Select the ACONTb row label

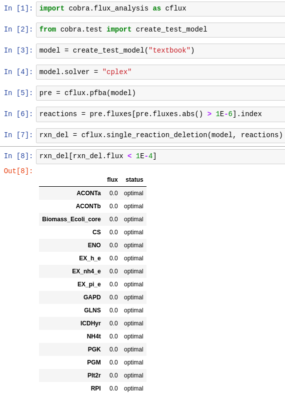(x=88, y=206)
